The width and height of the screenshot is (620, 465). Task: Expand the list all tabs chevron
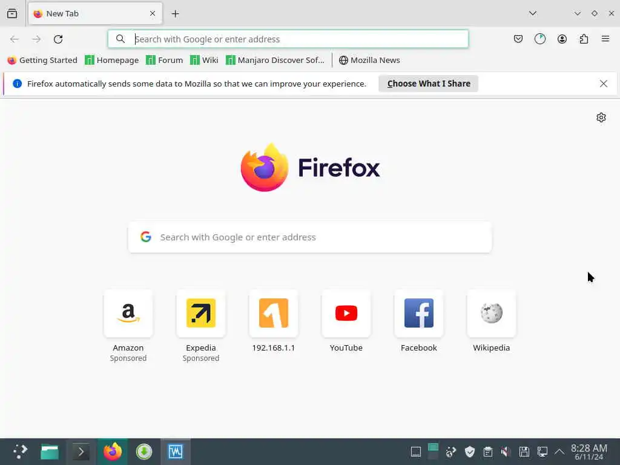[533, 13]
